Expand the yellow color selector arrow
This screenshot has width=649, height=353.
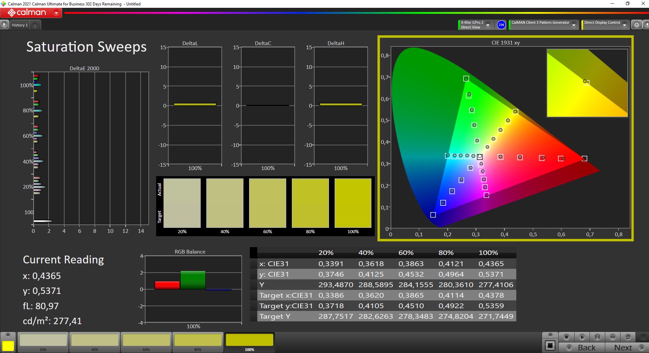(x=8, y=335)
